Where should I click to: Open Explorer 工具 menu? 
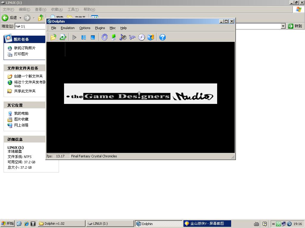coord(73,9)
